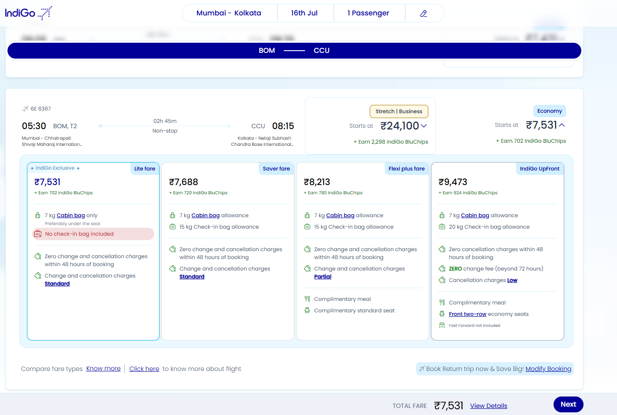Click the IndiGo logo
Image resolution: width=617 pixels, height=415 pixels.
pos(29,13)
